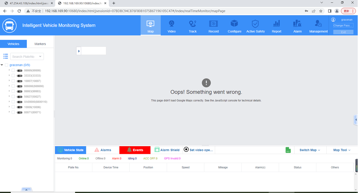Check the 10007(10007) vehicle checkbox
Screen dimensions: 358x193
(x=13, y=81)
